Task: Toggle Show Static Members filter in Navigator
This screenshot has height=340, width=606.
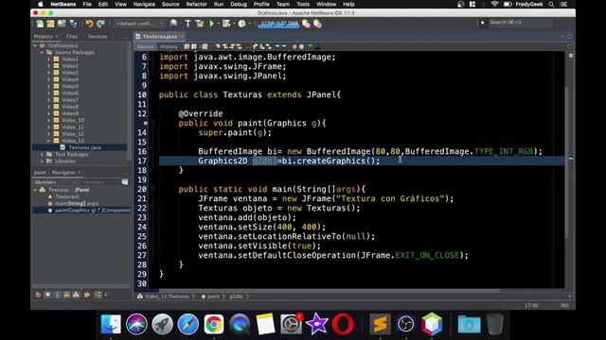Action: (57, 295)
